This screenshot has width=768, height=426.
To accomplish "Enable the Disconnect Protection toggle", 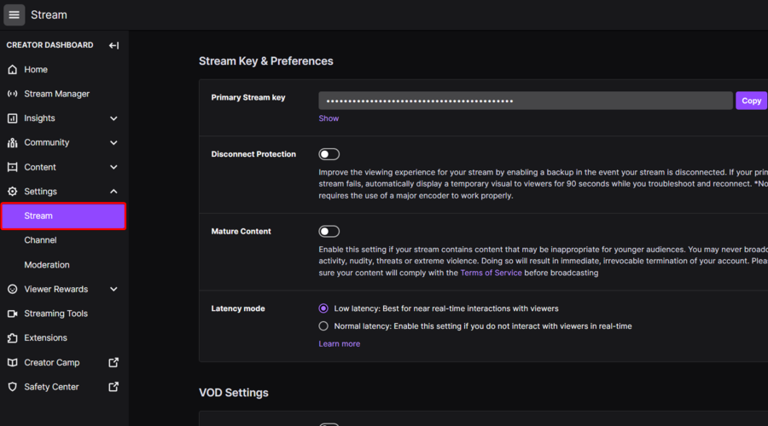I will 329,154.
